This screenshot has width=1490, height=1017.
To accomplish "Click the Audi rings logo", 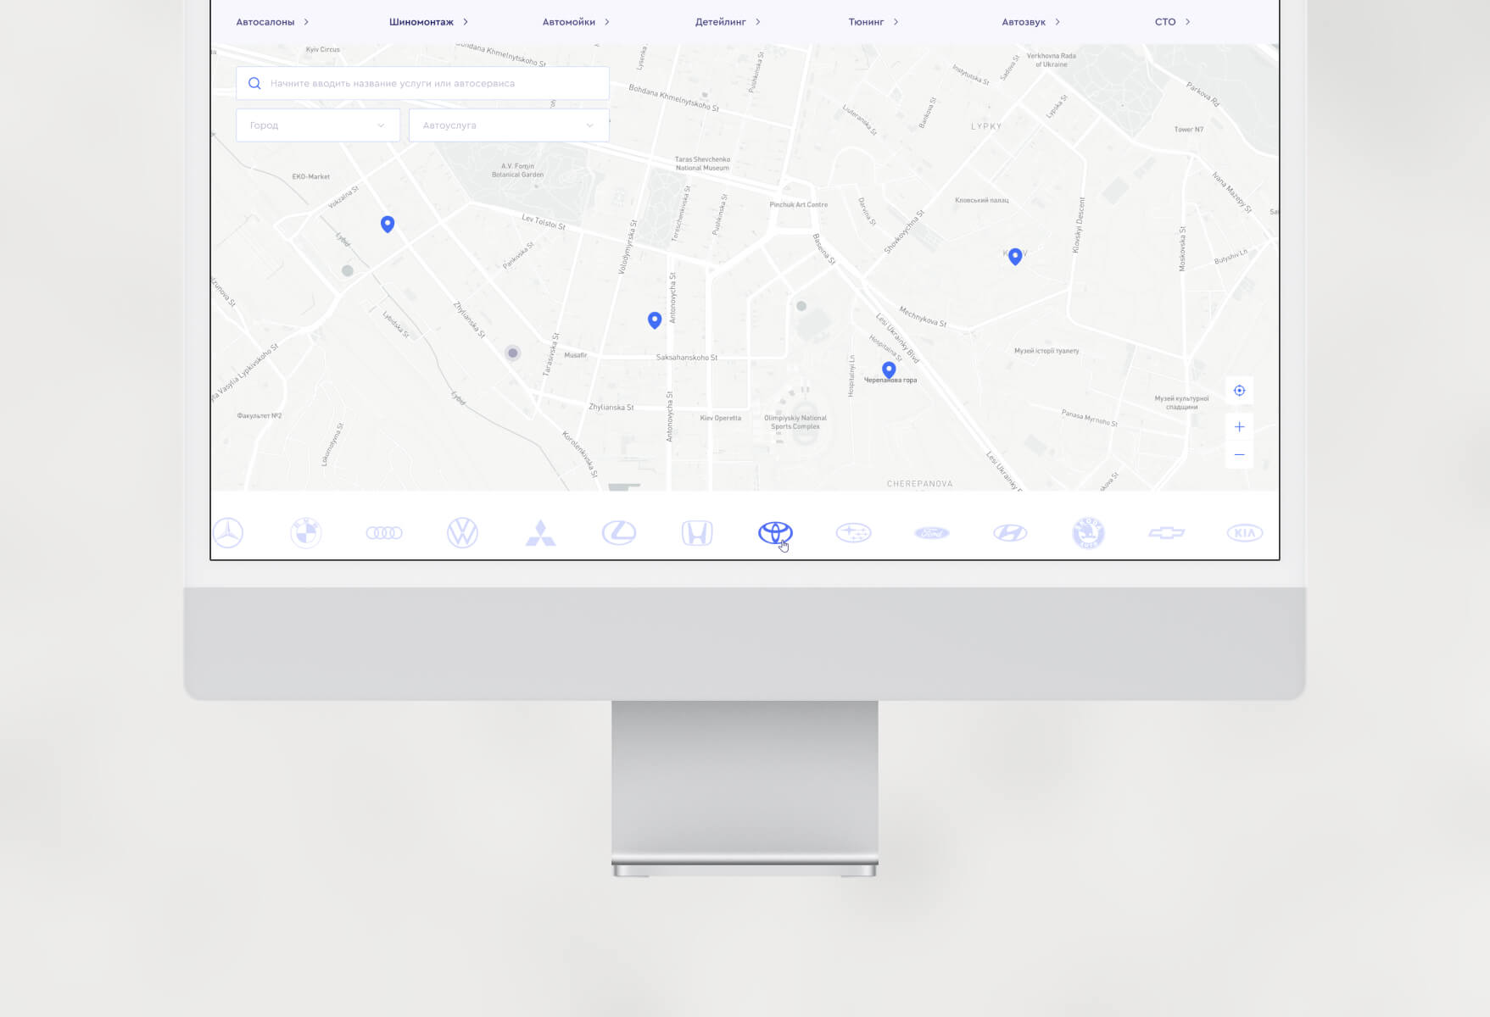I will [384, 532].
